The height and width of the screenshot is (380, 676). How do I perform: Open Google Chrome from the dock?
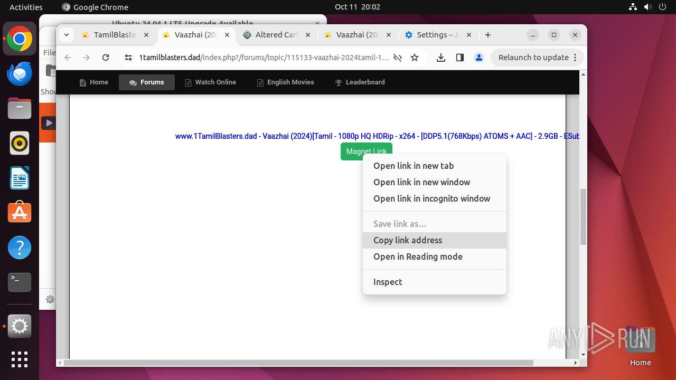[20, 39]
